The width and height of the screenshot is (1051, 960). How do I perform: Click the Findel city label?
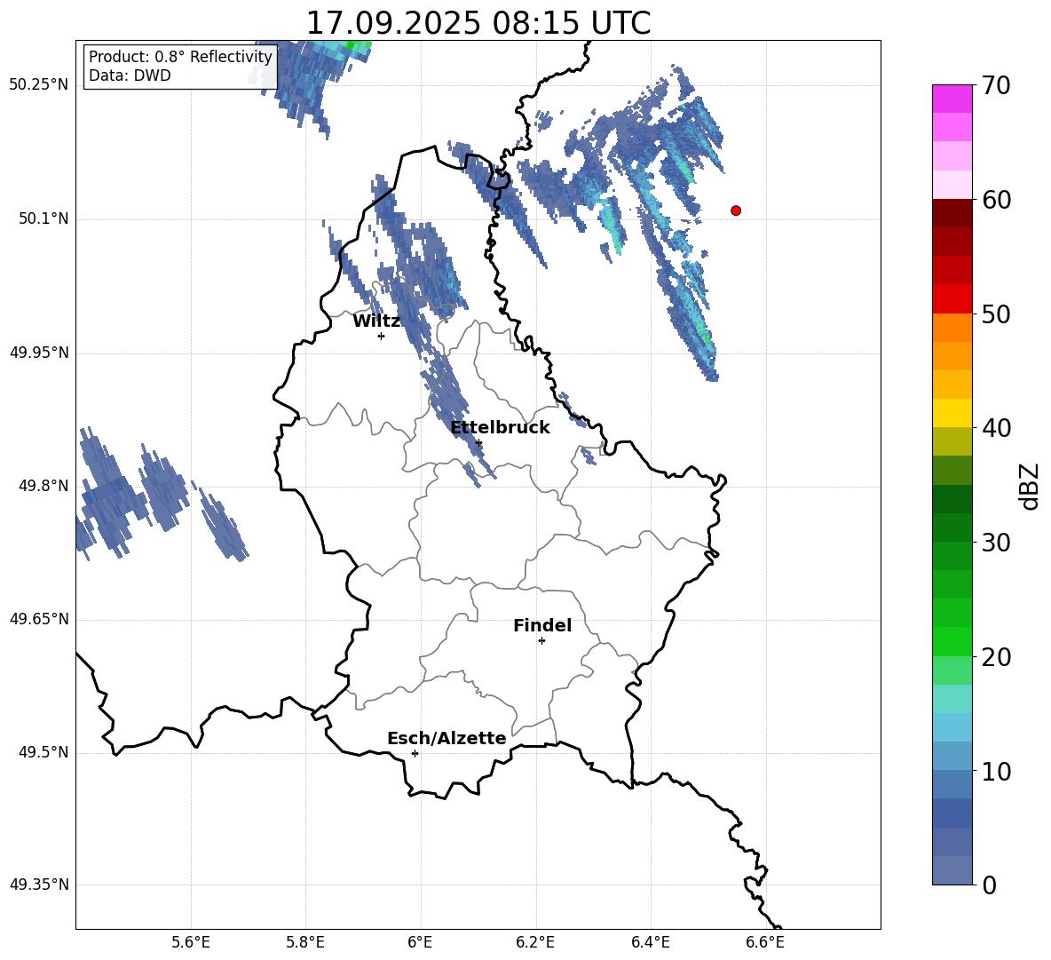pos(542,625)
